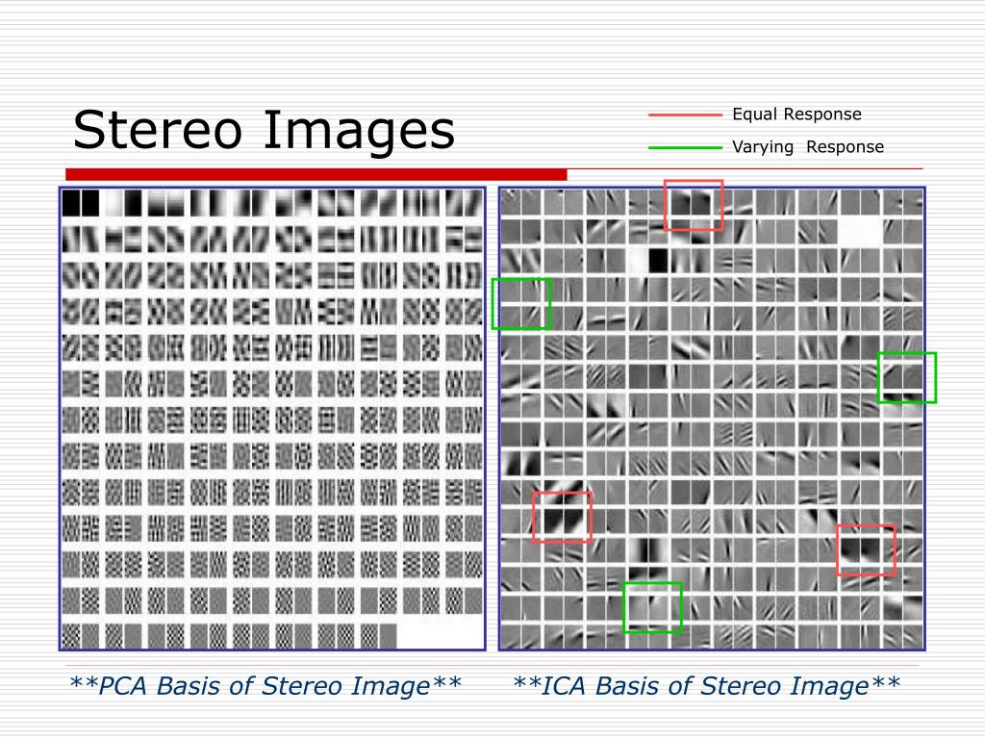Click the "Equal Response" legend label
The width and height of the screenshot is (985, 739).
pos(796,115)
